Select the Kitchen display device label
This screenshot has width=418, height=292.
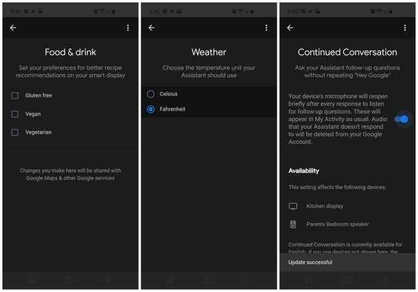point(325,206)
